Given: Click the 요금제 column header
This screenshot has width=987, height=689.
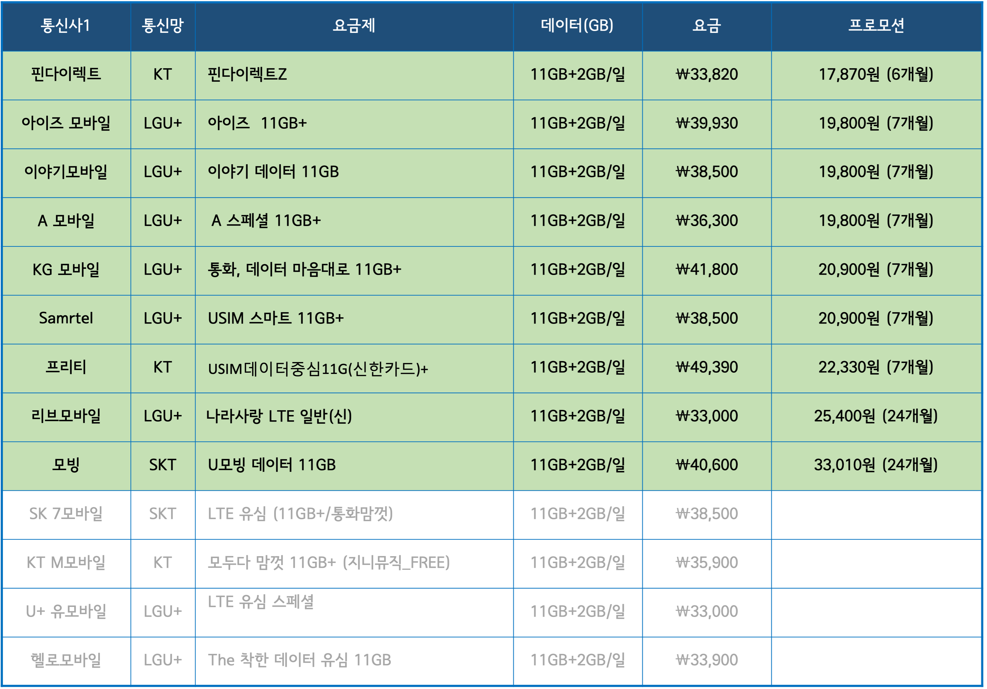Looking at the screenshot, I should click(x=354, y=26).
